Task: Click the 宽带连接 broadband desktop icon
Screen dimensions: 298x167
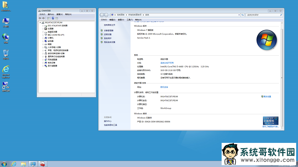Action: tap(6, 87)
